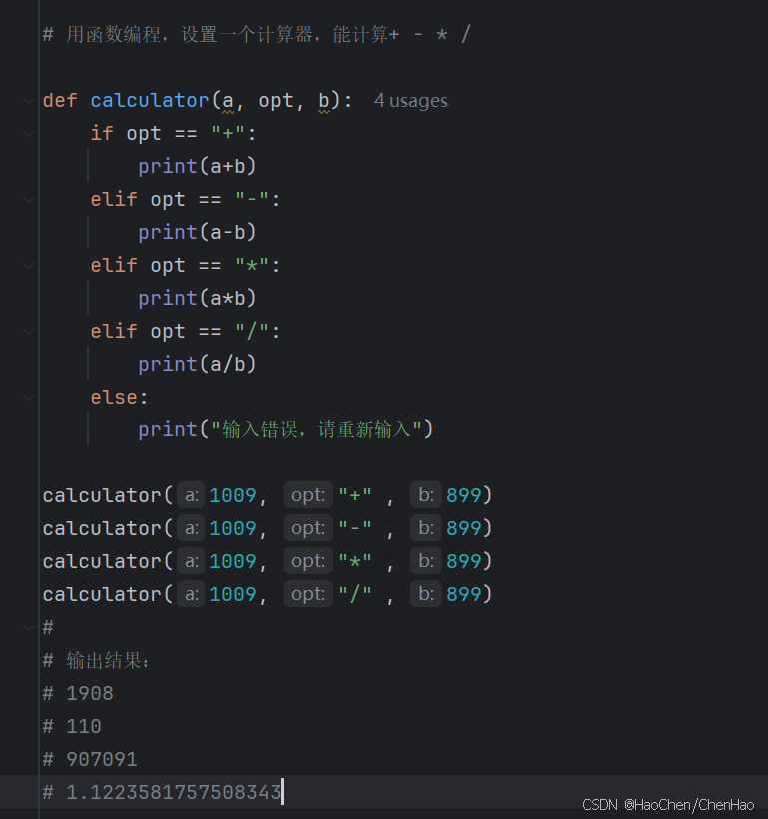Image resolution: width=768 pixels, height=819 pixels.
Task: Click the opt: hint in the "-" calculator call
Action: pyautogui.click(x=308, y=528)
